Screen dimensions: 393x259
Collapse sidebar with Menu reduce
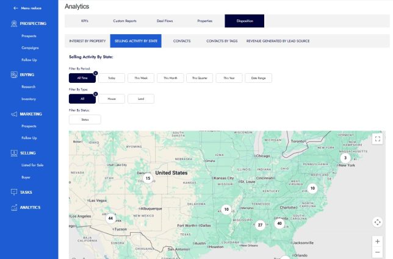pos(28,8)
